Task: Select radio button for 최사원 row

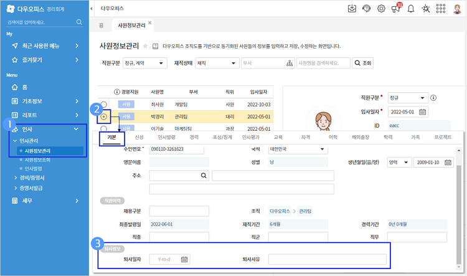Action: point(103,105)
